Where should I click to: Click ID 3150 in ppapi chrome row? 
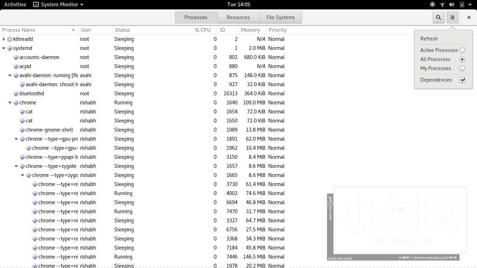[x=232, y=157]
